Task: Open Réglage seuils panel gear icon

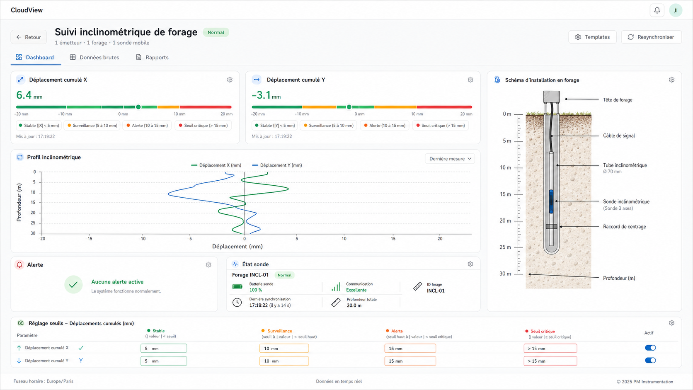Action: tap(671, 323)
